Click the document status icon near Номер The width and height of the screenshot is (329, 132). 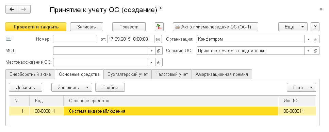(9, 39)
